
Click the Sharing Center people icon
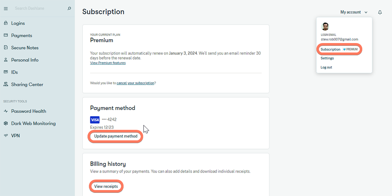point(6,84)
